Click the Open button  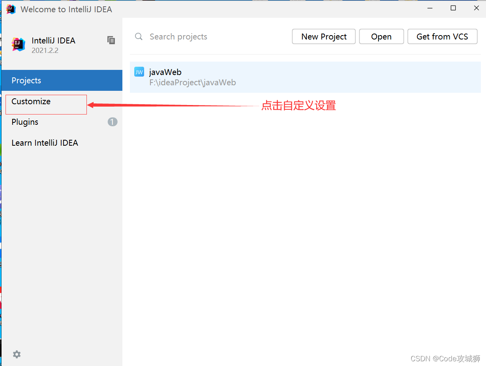pyautogui.click(x=381, y=37)
